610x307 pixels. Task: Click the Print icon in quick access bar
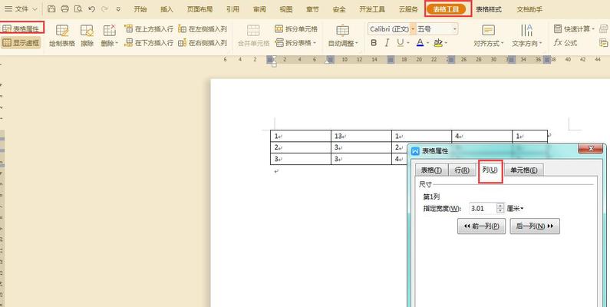(x=64, y=9)
